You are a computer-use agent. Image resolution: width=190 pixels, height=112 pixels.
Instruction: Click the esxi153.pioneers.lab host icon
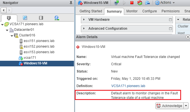tap(21, 52)
